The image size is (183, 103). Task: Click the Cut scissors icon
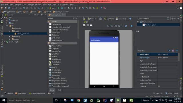(x=21, y=8)
